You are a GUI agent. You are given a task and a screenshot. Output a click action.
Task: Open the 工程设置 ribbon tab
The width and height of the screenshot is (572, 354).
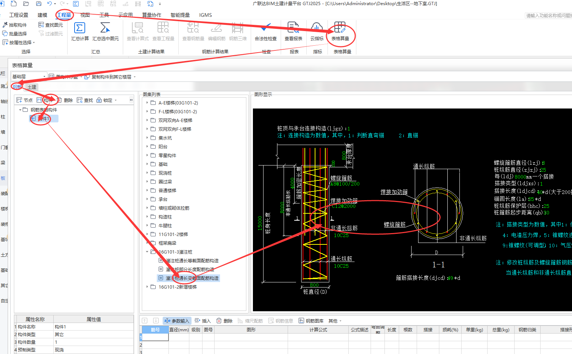[x=19, y=15]
